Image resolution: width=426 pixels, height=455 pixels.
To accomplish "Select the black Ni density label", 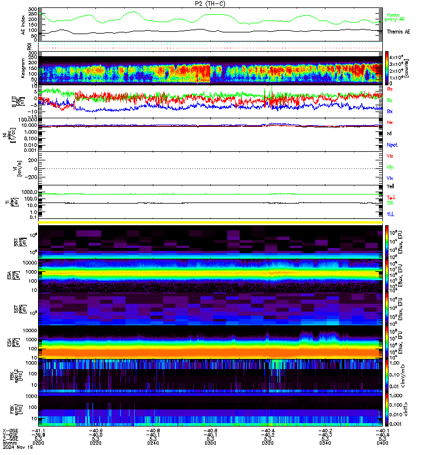I will 389,134.
